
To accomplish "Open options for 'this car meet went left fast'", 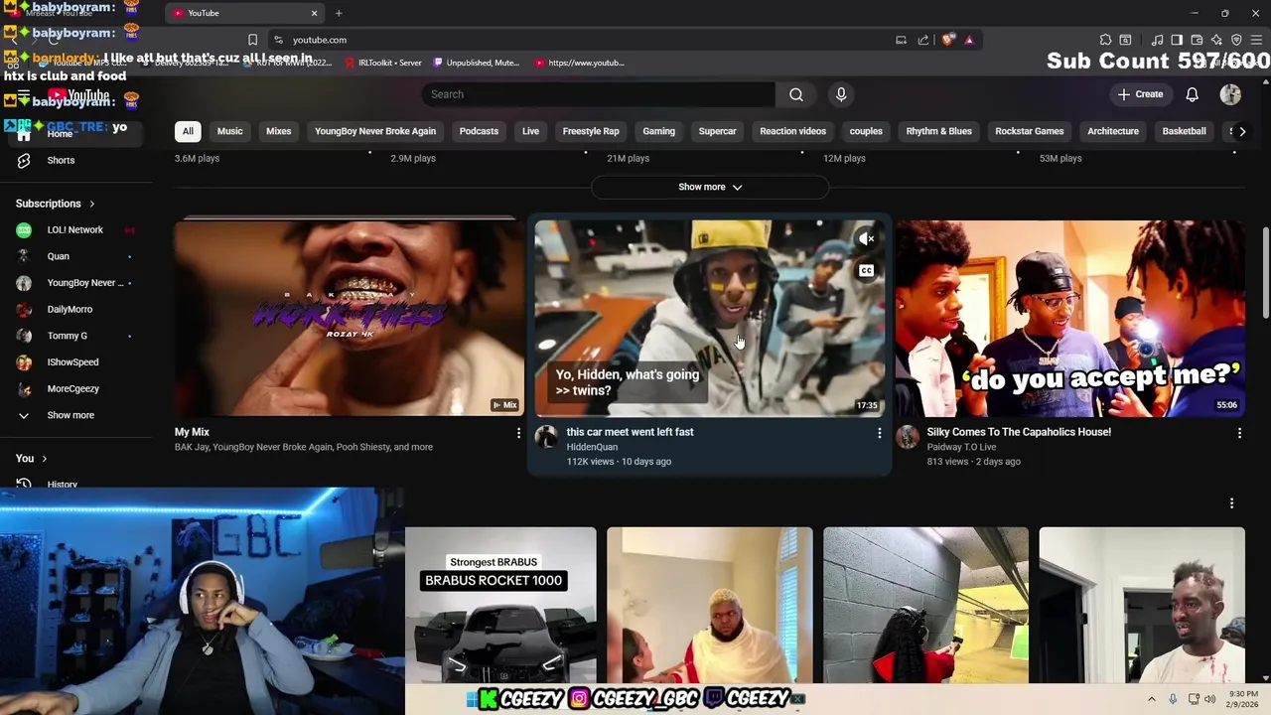I will [x=879, y=433].
